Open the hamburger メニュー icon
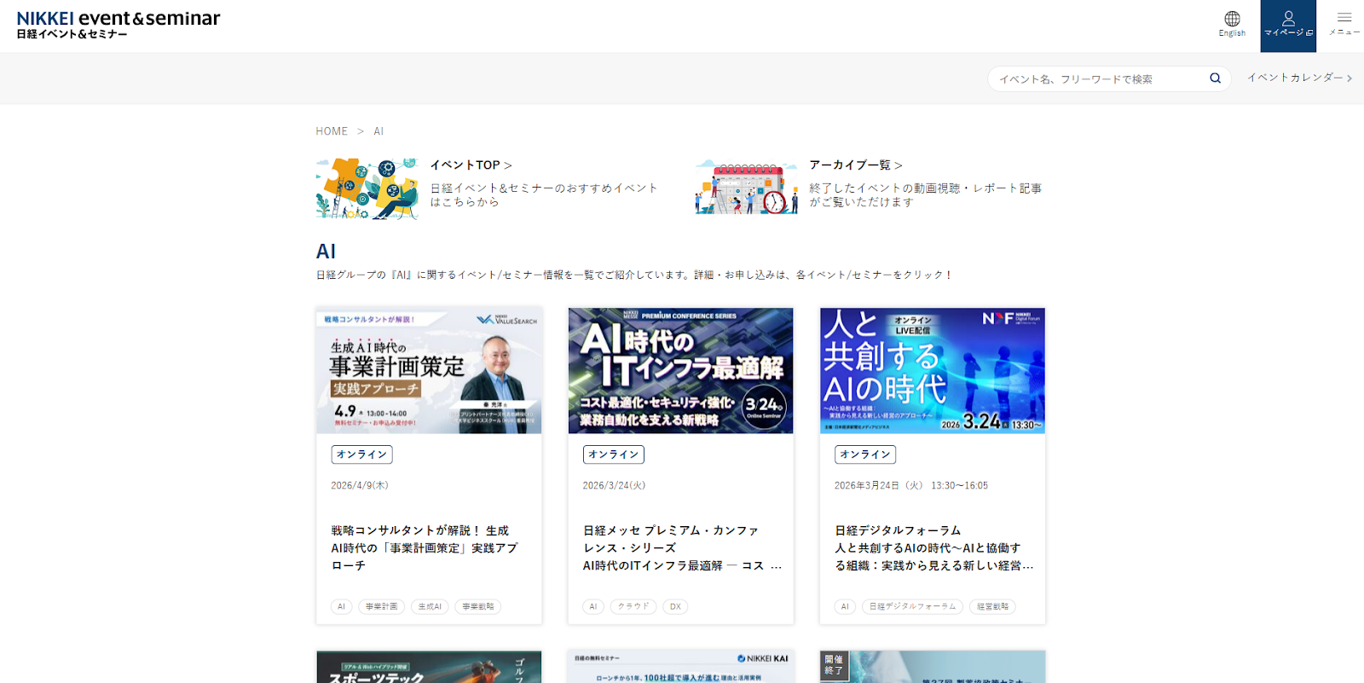The image size is (1364, 683). 1344,24
